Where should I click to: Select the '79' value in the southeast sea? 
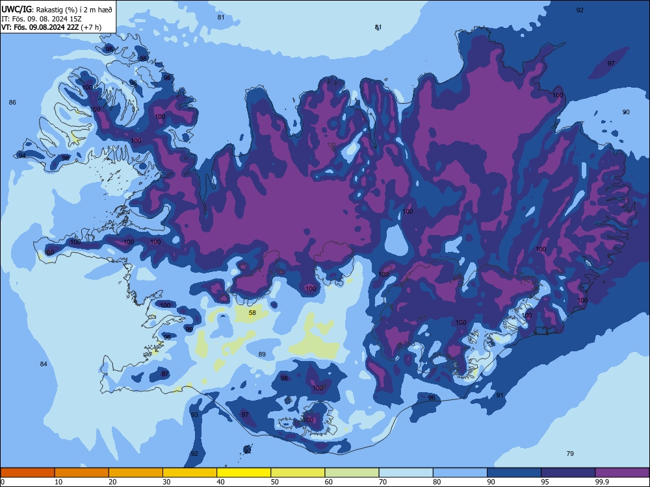point(571,453)
